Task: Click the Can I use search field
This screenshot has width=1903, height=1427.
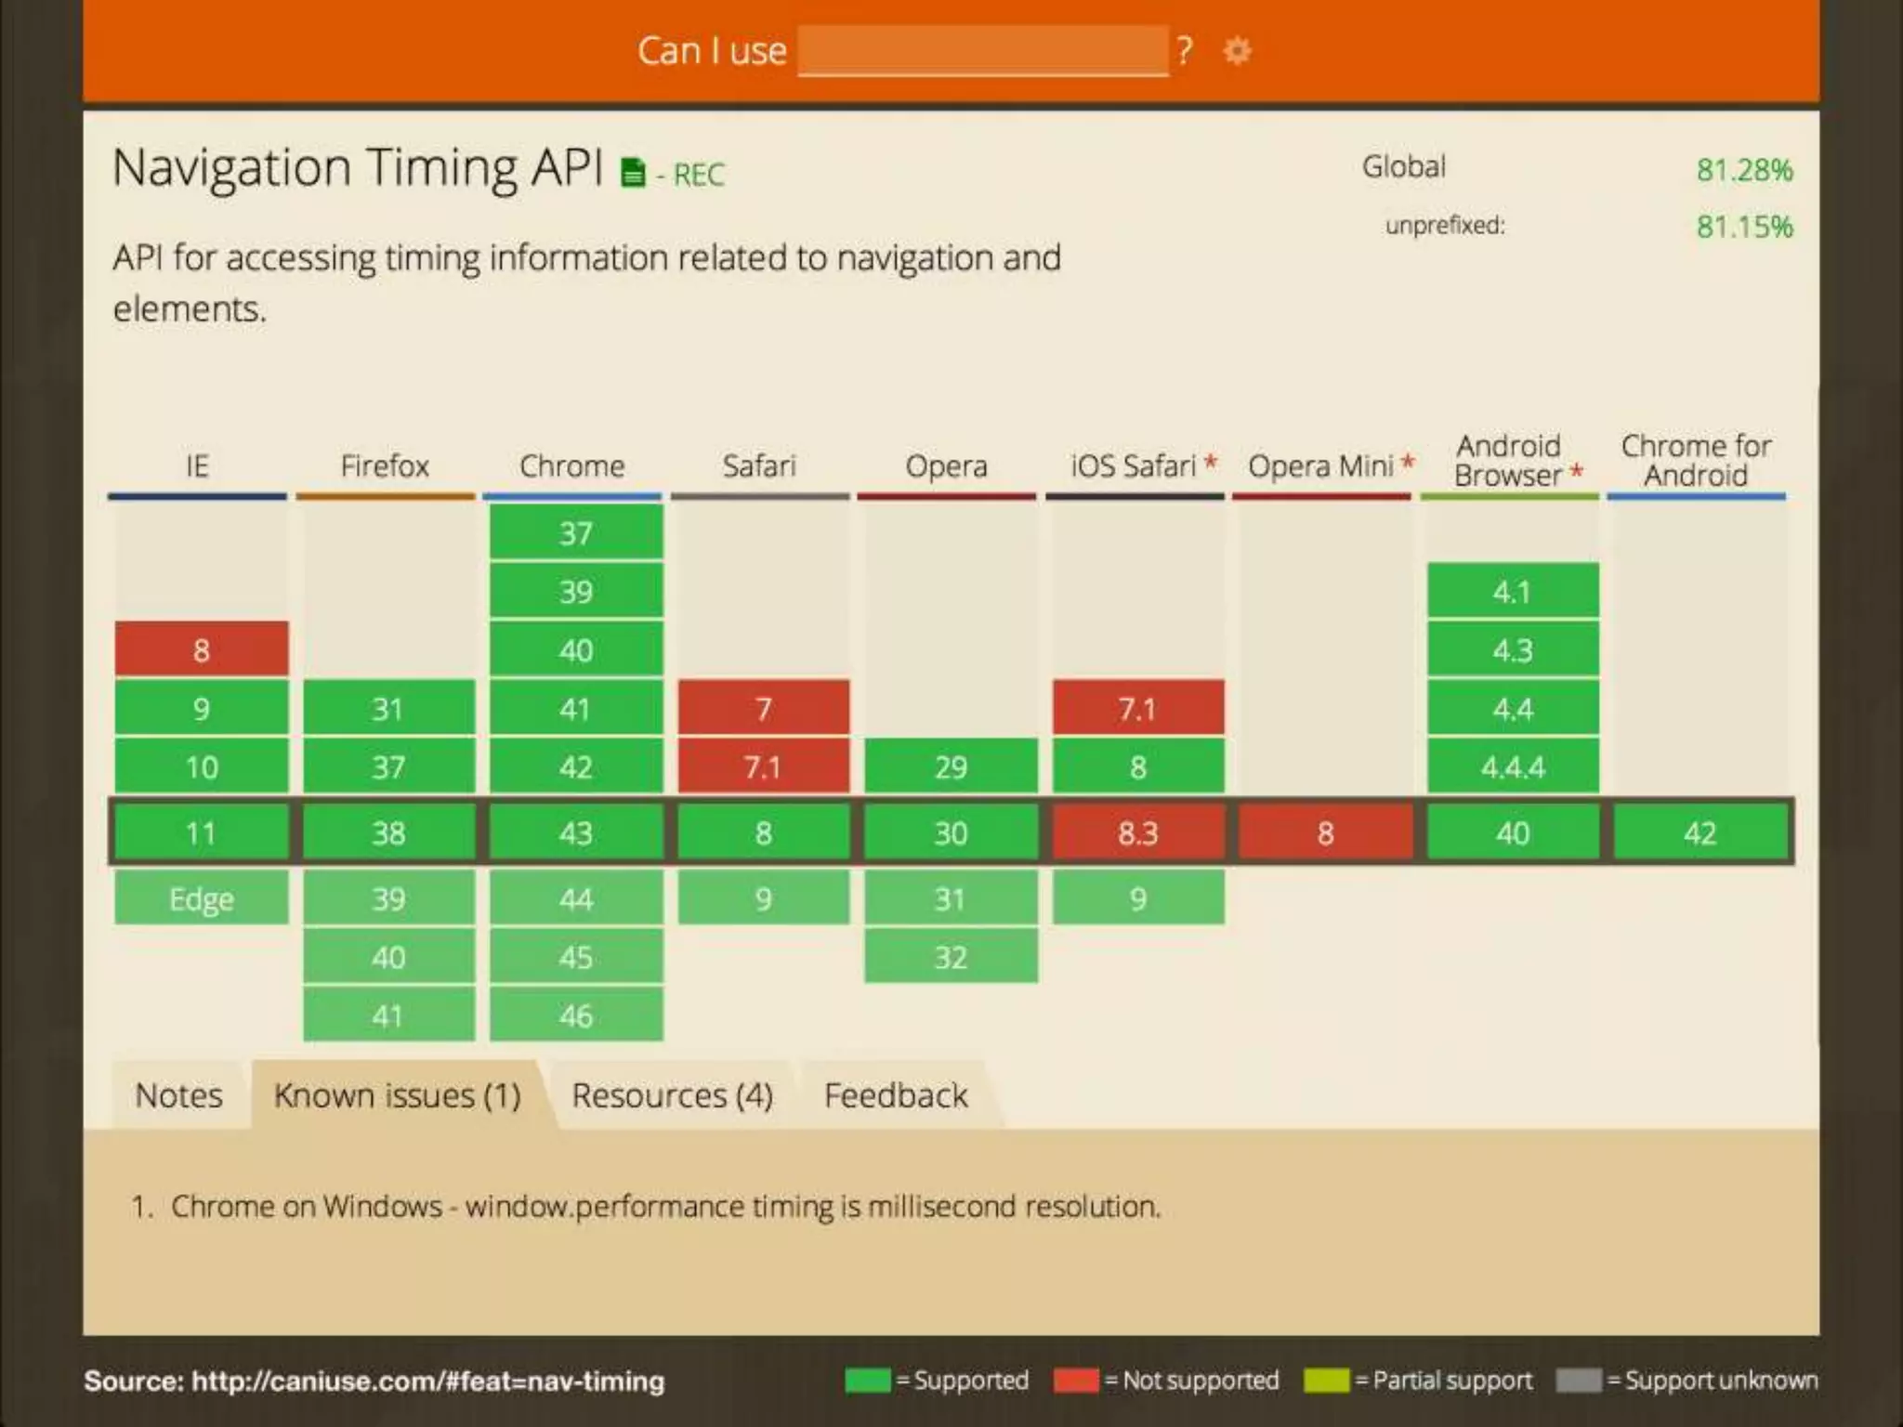Action: pos(982,51)
